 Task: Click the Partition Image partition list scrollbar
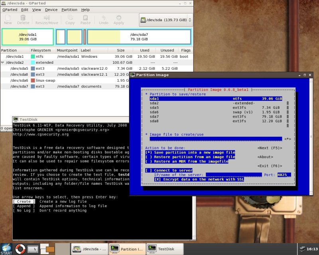[287, 114]
